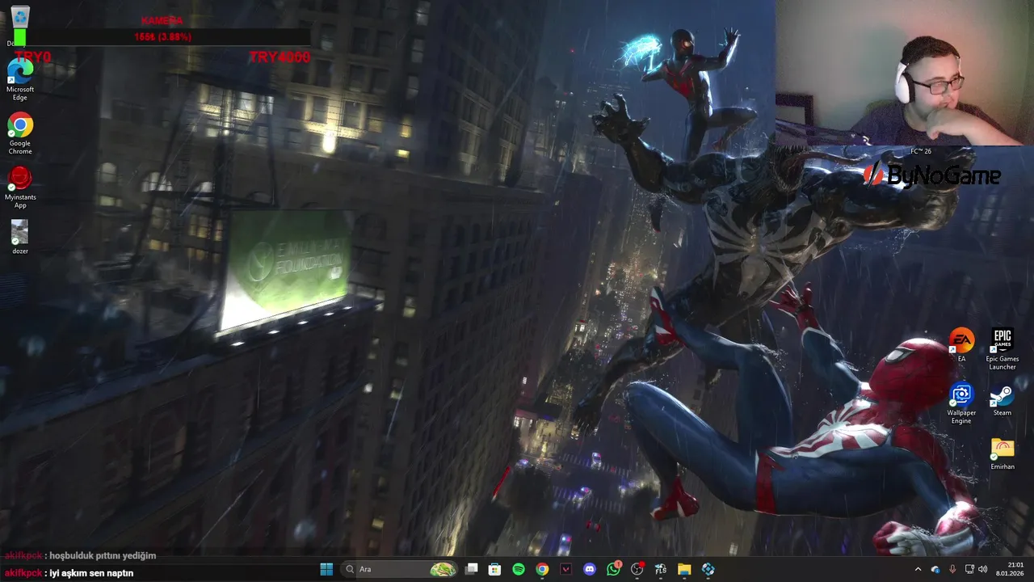Open the Windows Start menu
This screenshot has width=1034, height=582.
click(326, 569)
